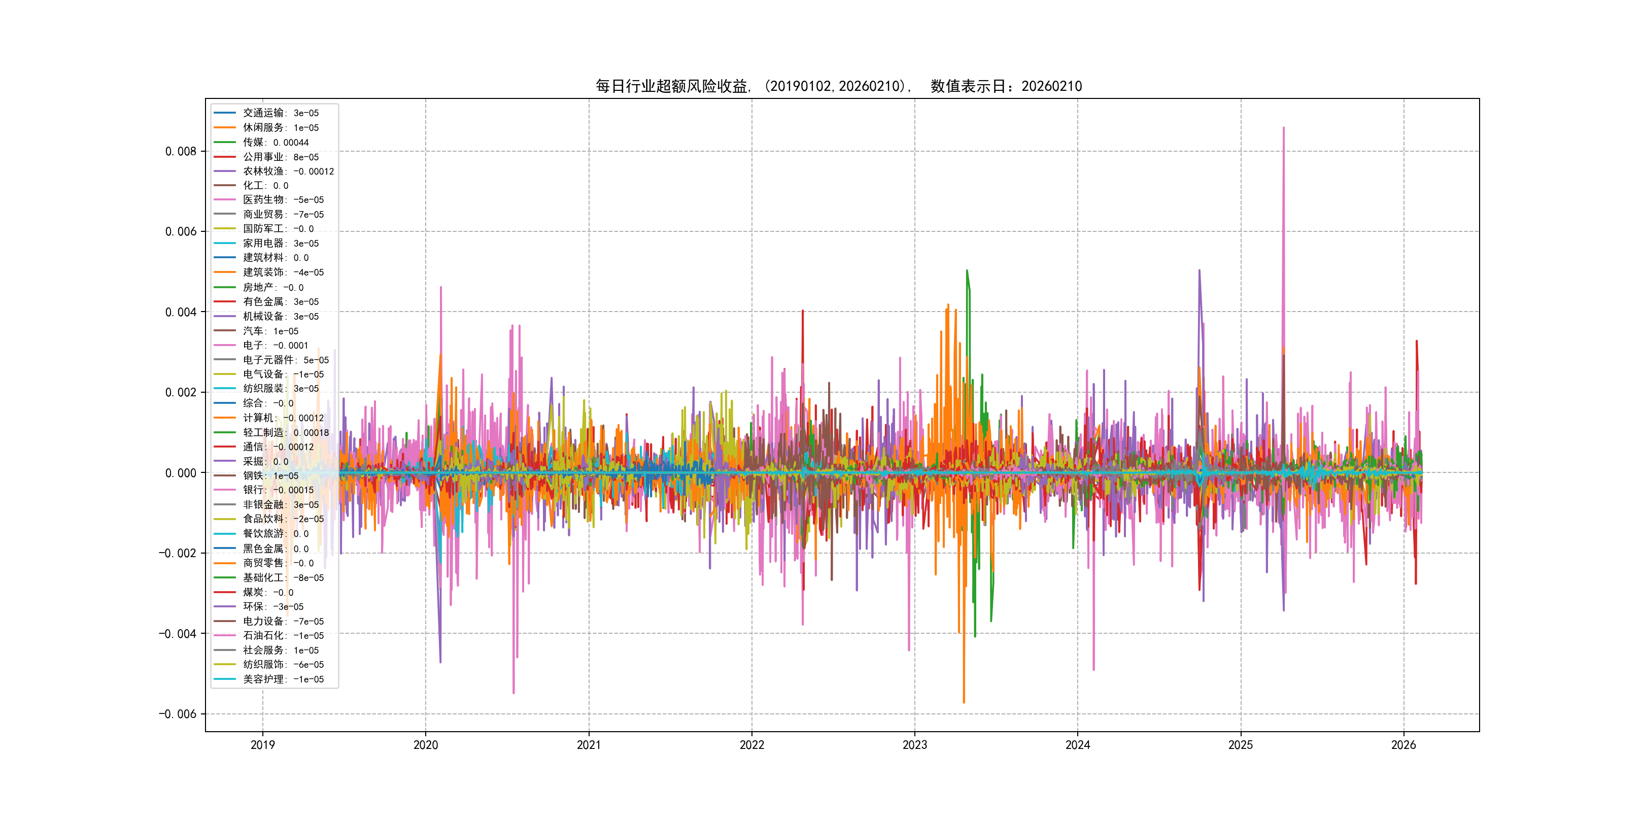Click the 传媒 green legend line swatch
1644x822 pixels.
tap(225, 142)
